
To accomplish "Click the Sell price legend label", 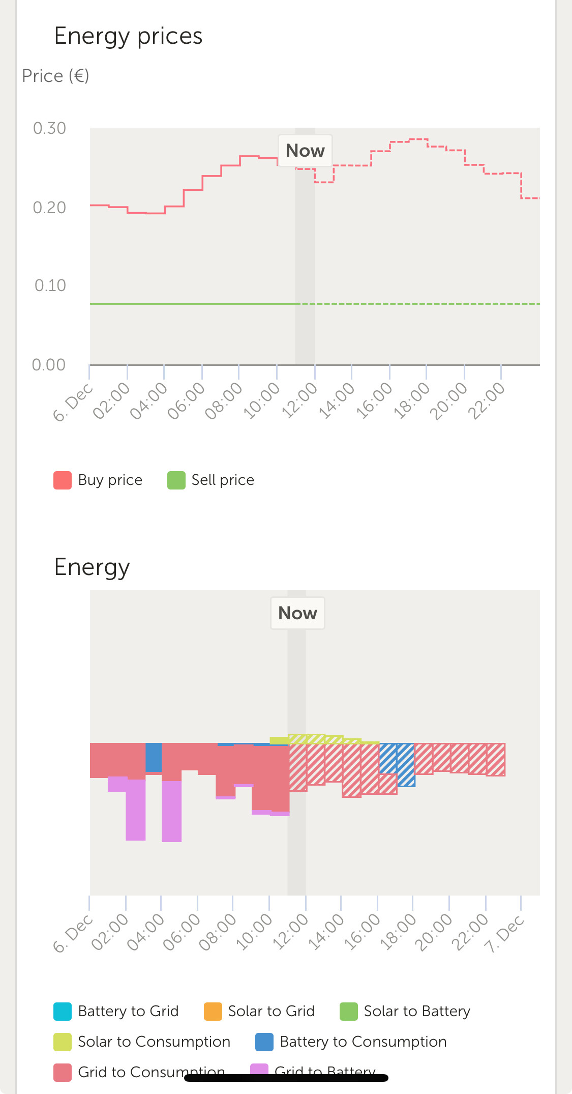I will (x=223, y=480).
